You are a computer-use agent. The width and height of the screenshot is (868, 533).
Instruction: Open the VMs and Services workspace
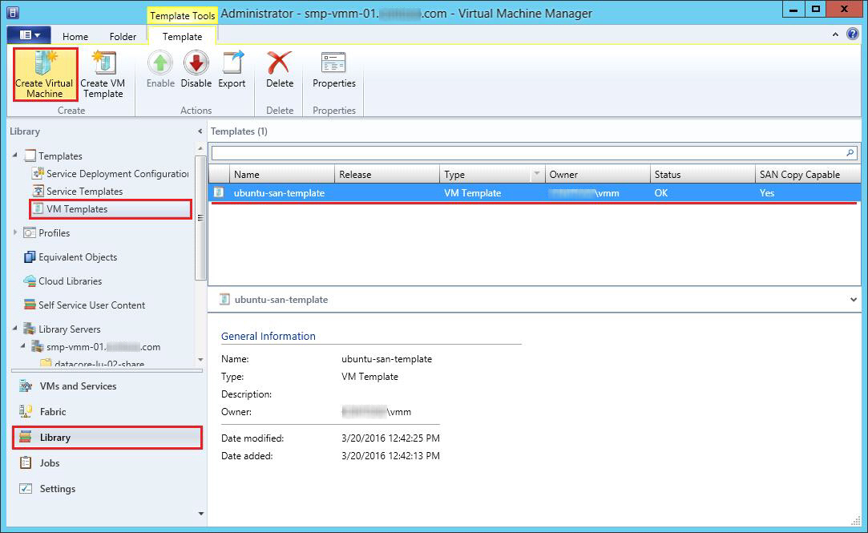[78, 386]
